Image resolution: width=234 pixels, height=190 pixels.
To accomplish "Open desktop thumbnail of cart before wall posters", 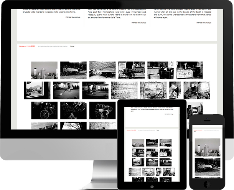I will pyautogui.click(x=132, y=70).
